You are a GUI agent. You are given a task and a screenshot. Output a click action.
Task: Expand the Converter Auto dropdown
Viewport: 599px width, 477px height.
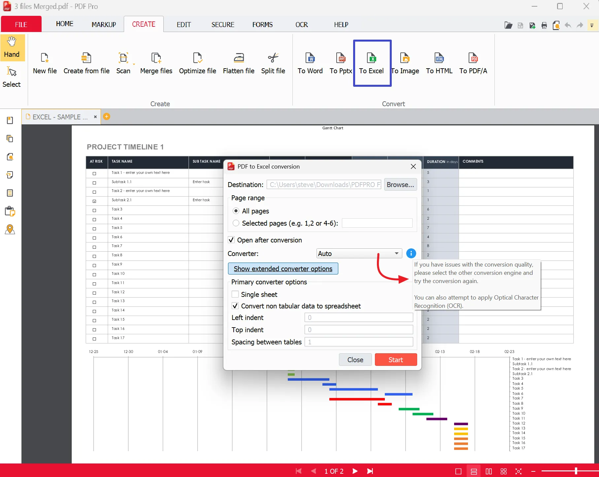coord(396,253)
